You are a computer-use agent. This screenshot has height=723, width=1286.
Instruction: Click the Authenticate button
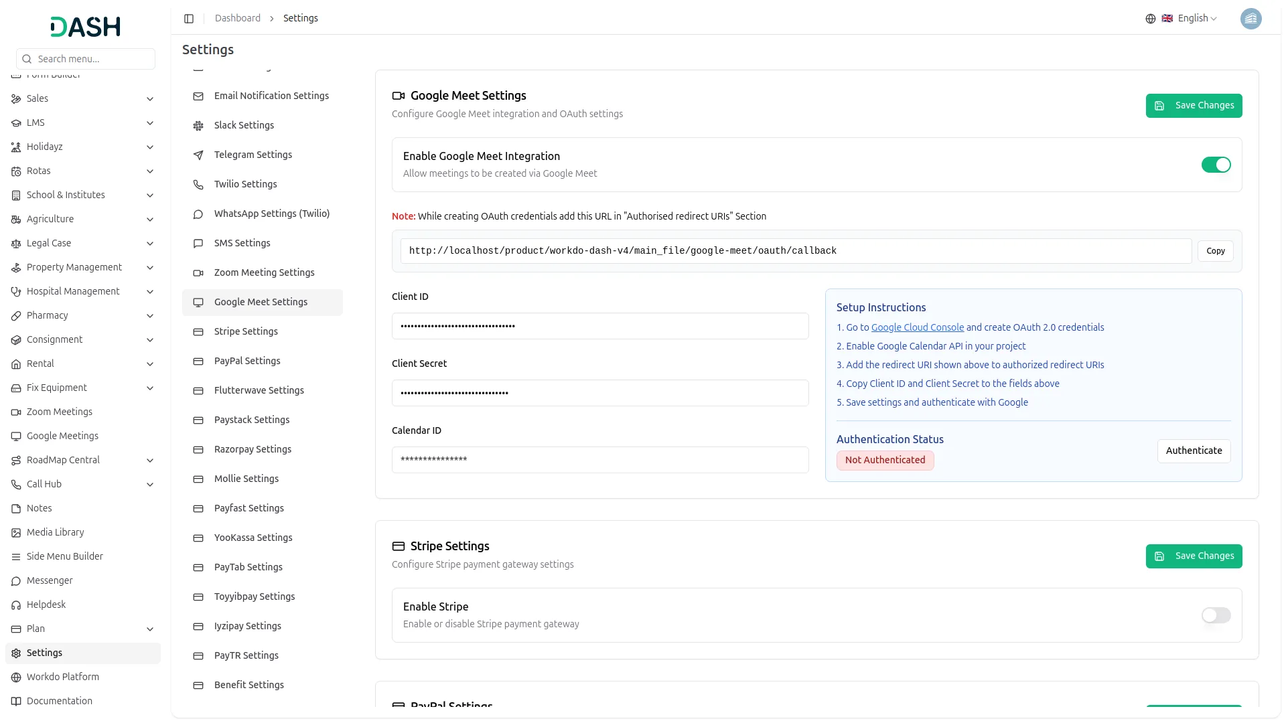1194,451
